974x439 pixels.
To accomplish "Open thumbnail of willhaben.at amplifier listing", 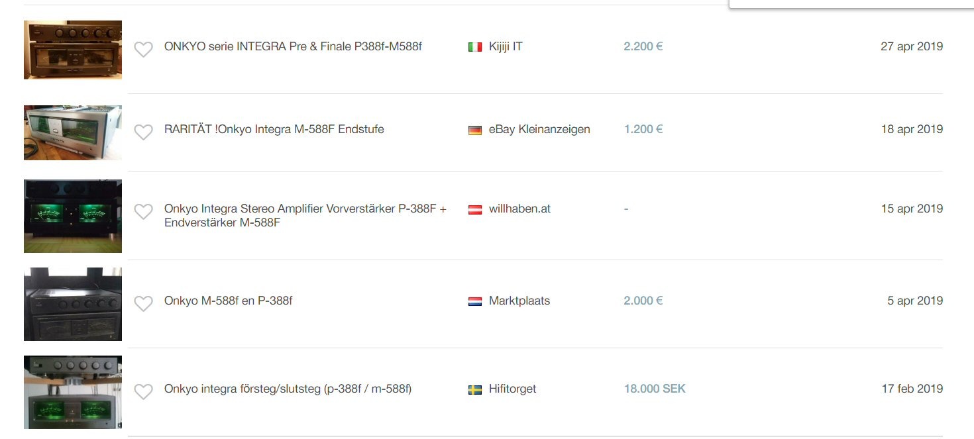I will point(73,216).
